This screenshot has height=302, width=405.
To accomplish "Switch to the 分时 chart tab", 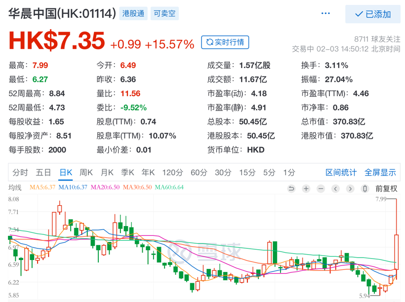I will coord(20,172).
